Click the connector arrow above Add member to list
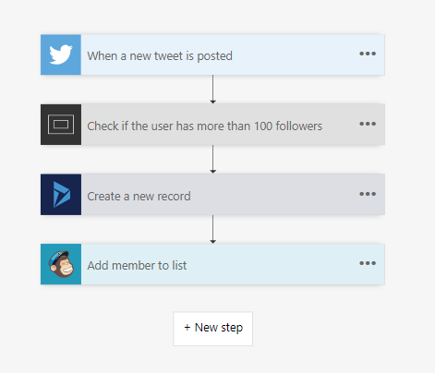The image size is (435, 373). click(212, 229)
